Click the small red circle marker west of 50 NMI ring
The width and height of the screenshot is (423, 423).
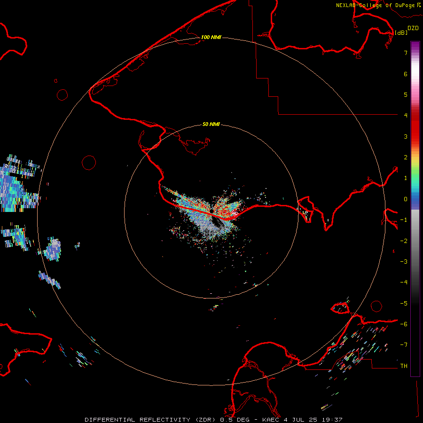(89, 163)
